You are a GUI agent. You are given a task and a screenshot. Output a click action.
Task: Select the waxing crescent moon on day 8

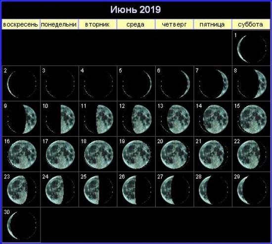pos(252,84)
